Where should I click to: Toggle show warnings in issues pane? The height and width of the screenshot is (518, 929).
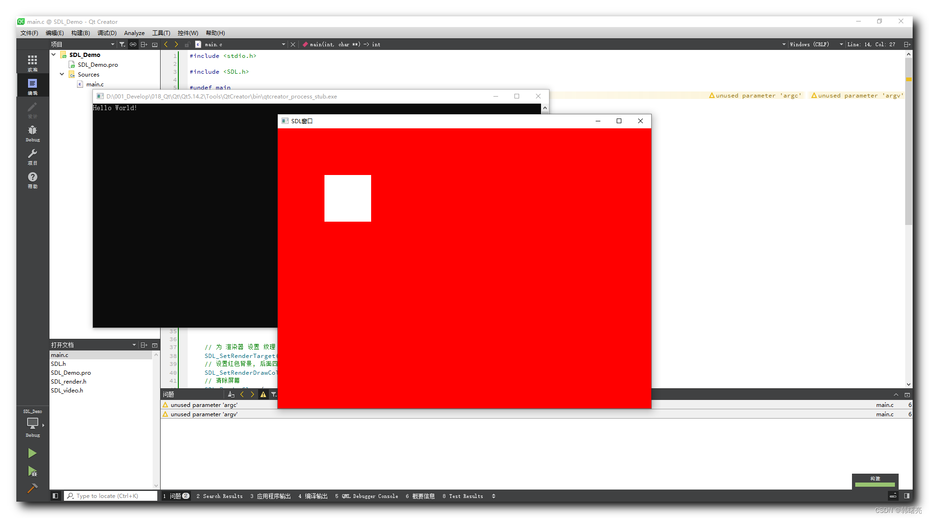pos(263,394)
